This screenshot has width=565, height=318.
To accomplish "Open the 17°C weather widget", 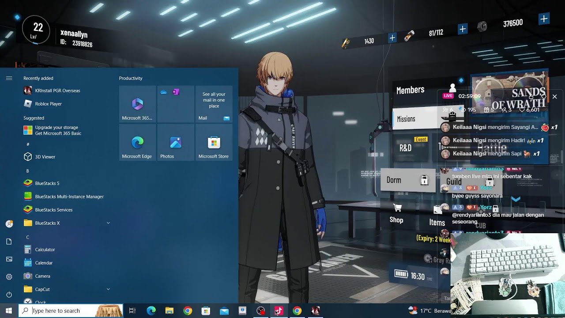I will (429, 311).
